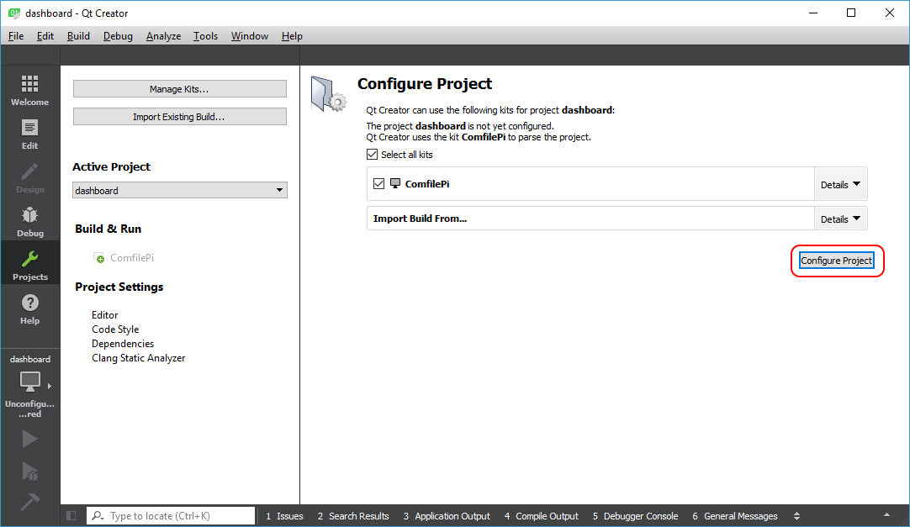Open the Tools menu
Image resolution: width=910 pixels, height=527 pixels.
point(205,36)
